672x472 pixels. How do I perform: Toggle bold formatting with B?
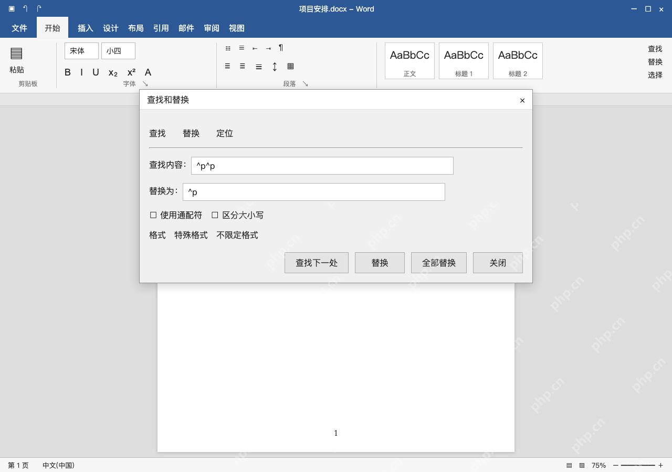[68, 72]
